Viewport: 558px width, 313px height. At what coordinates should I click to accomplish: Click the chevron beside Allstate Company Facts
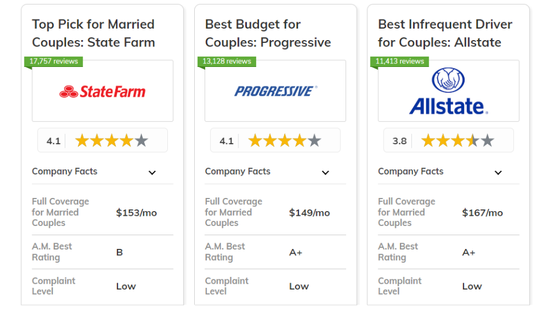pos(498,173)
